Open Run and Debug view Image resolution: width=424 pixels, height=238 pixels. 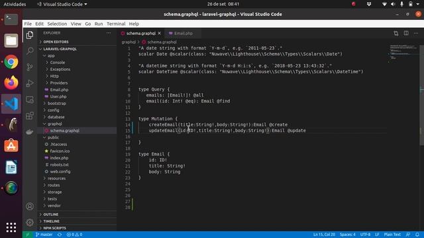pos(30,83)
